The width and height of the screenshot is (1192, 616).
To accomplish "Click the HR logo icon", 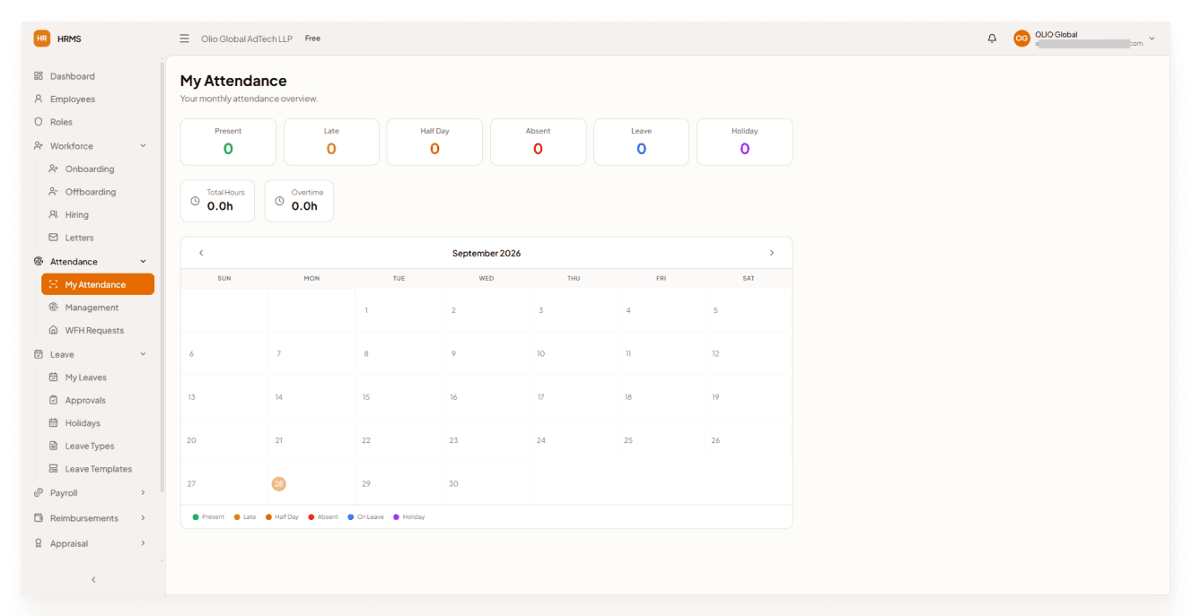I will (x=41, y=39).
